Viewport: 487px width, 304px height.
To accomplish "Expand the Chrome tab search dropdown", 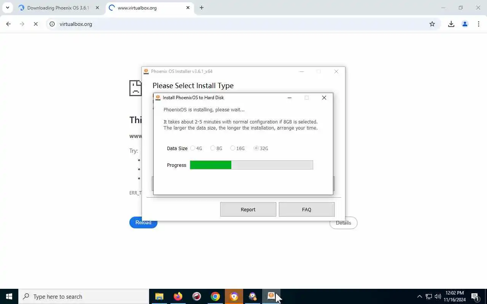I will [x=7, y=8].
